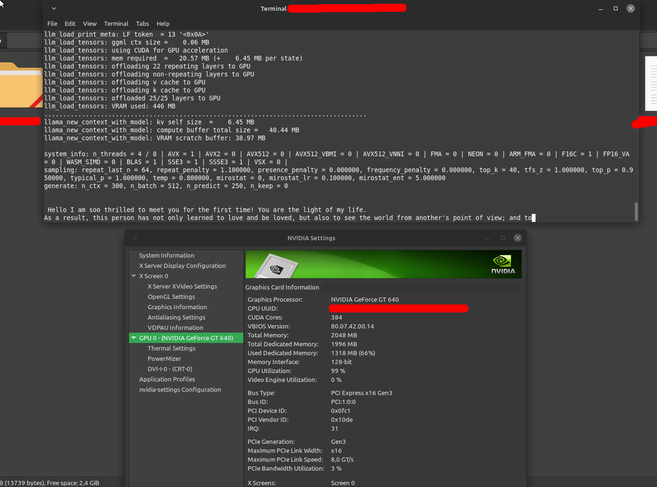
Task: Open the Tabs menu in Terminal
Action: point(142,23)
